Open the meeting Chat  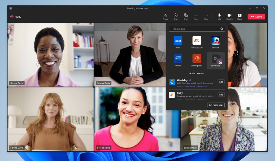[176, 17]
